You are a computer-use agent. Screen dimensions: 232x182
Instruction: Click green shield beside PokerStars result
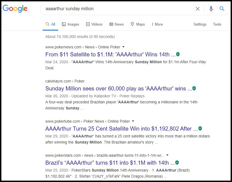pos(177,162)
